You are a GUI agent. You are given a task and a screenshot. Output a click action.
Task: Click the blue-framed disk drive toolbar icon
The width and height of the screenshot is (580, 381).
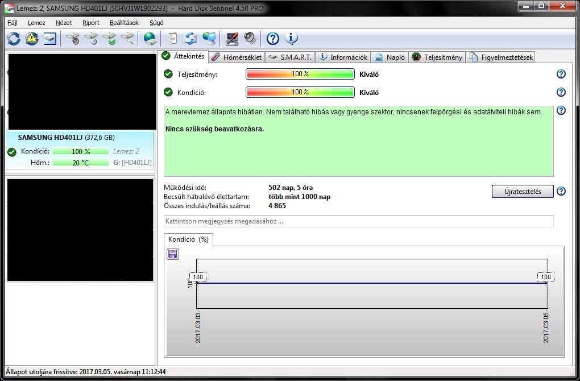click(50, 39)
